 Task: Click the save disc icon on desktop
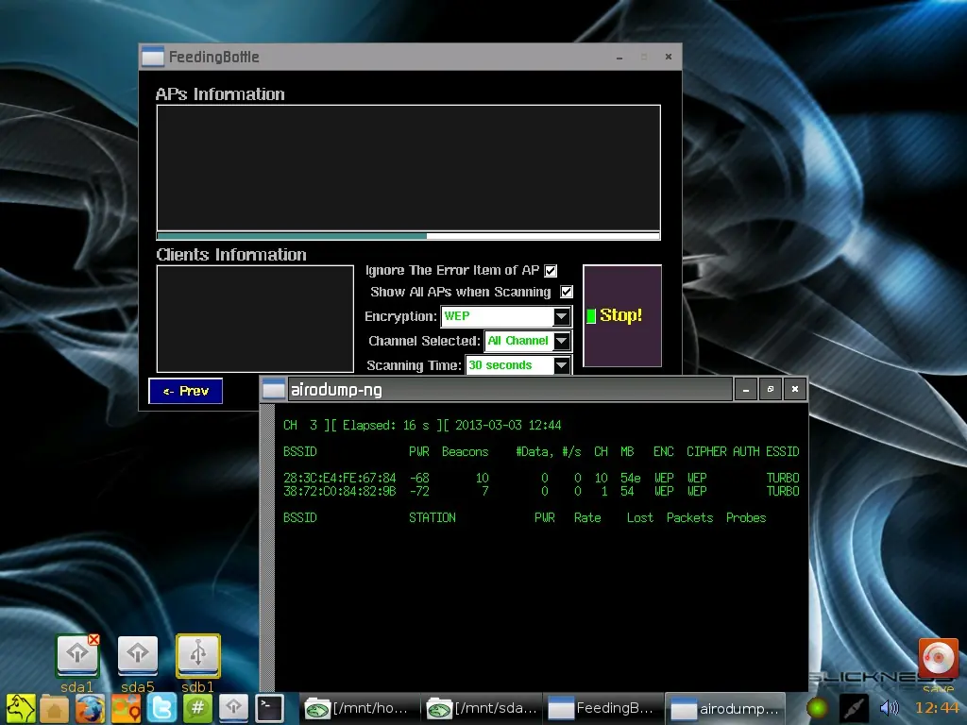click(938, 658)
